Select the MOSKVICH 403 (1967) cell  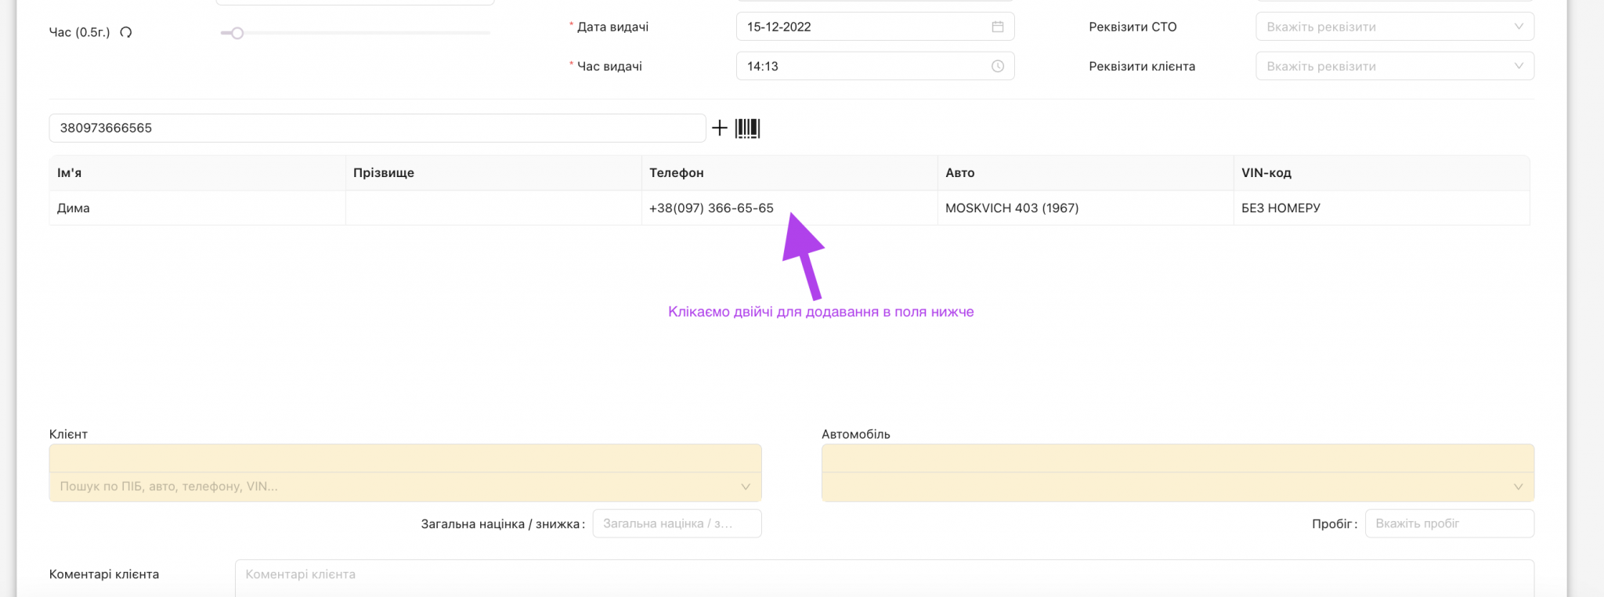(1086, 208)
